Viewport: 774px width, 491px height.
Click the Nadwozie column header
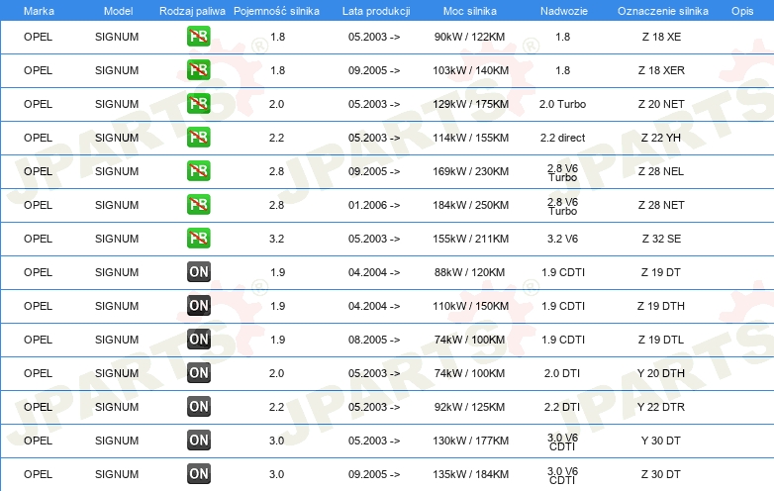[x=564, y=11]
